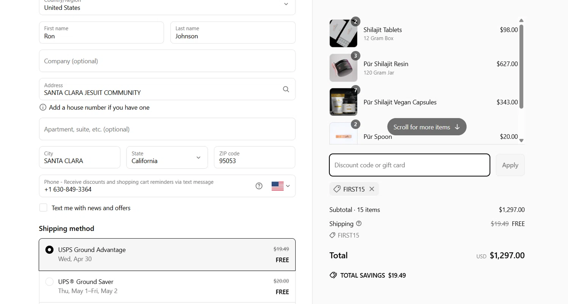Open the US flag country code selector

[281, 186]
